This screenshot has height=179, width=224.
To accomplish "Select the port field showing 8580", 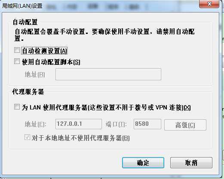I will point(147,124).
